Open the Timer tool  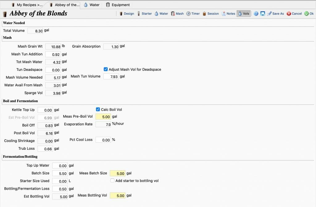[193, 14]
